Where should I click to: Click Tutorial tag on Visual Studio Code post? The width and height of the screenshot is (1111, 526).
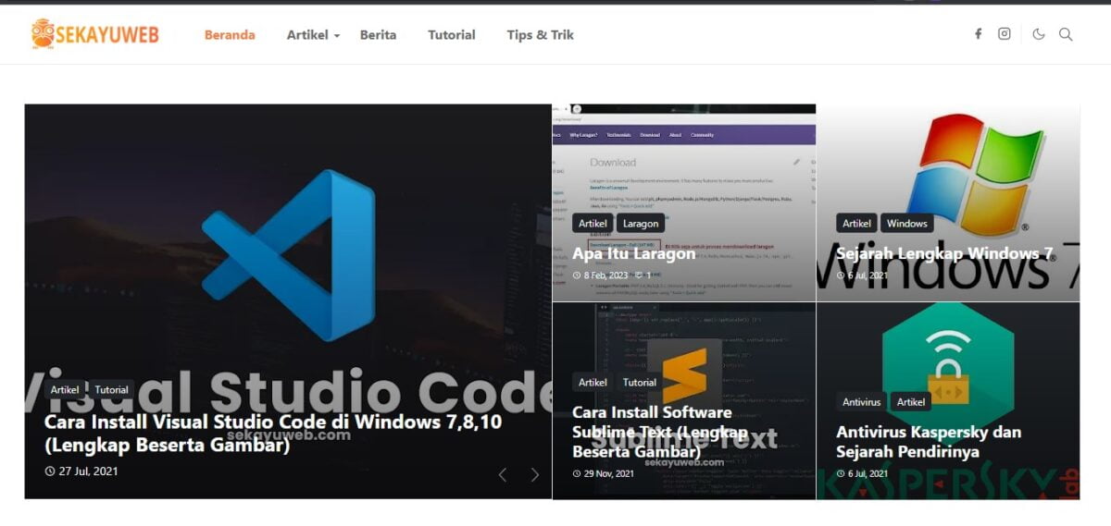(111, 389)
